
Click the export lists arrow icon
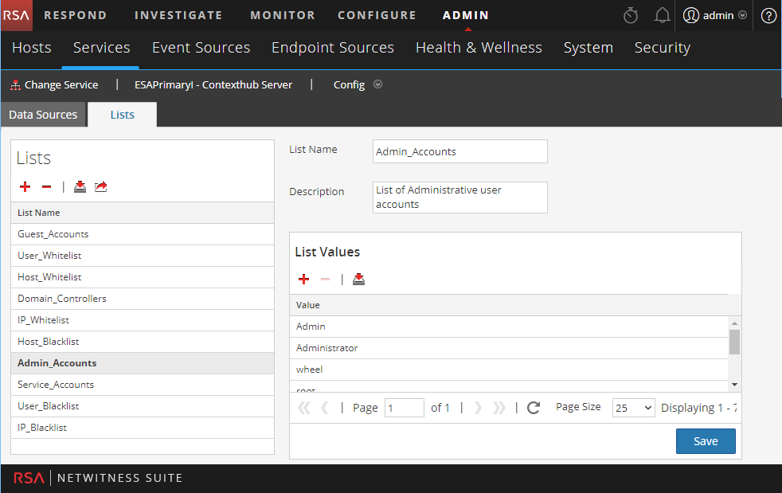[x=101, y=186]
